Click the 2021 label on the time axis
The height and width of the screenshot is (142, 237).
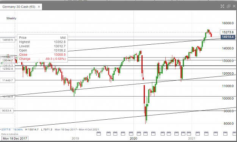(191, 138)
